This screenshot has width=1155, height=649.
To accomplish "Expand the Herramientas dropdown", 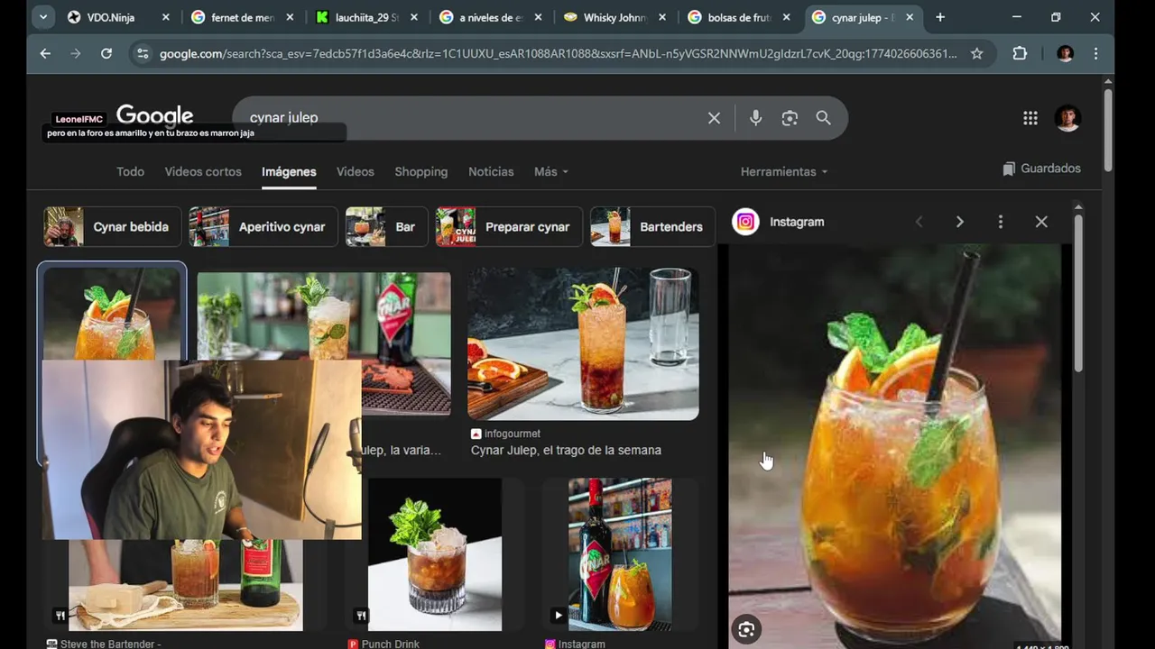I will coord(784,171).
